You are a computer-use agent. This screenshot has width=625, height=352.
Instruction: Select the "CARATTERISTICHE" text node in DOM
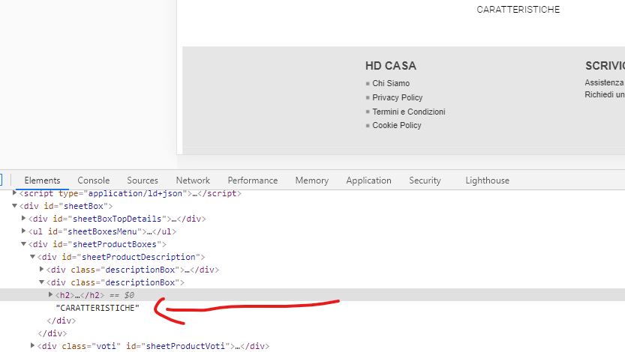(98, 308)
